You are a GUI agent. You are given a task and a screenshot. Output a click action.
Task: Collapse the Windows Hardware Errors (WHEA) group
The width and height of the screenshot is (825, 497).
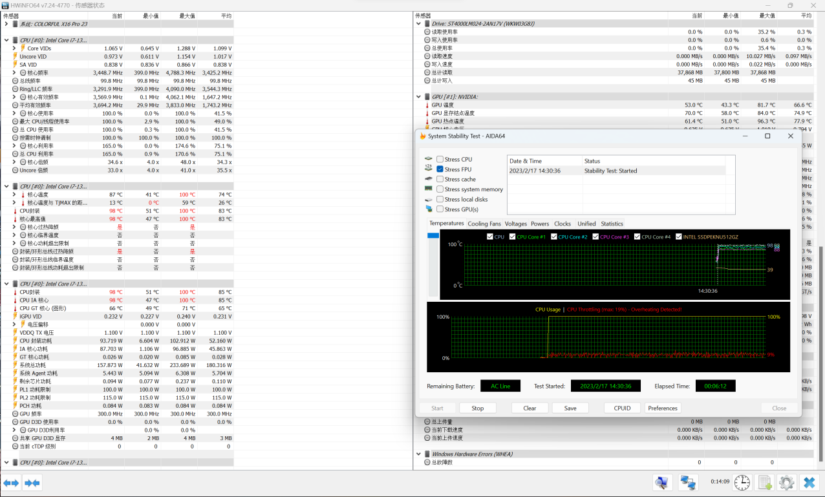pyautogui.click(x=418, y=454)
